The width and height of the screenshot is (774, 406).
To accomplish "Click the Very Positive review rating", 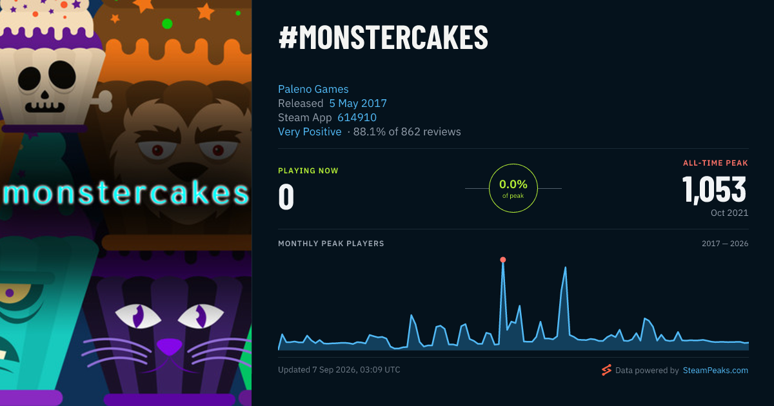I will coord(310,131).
